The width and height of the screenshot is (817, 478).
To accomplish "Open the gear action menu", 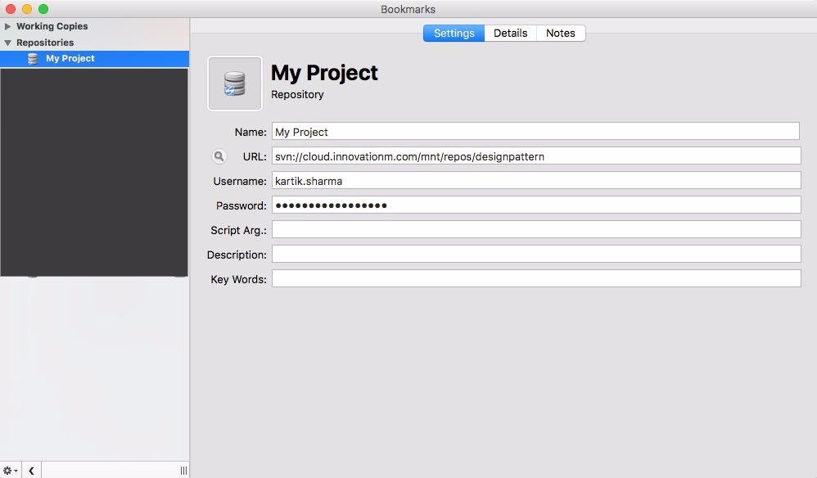I will pos(11,471).
